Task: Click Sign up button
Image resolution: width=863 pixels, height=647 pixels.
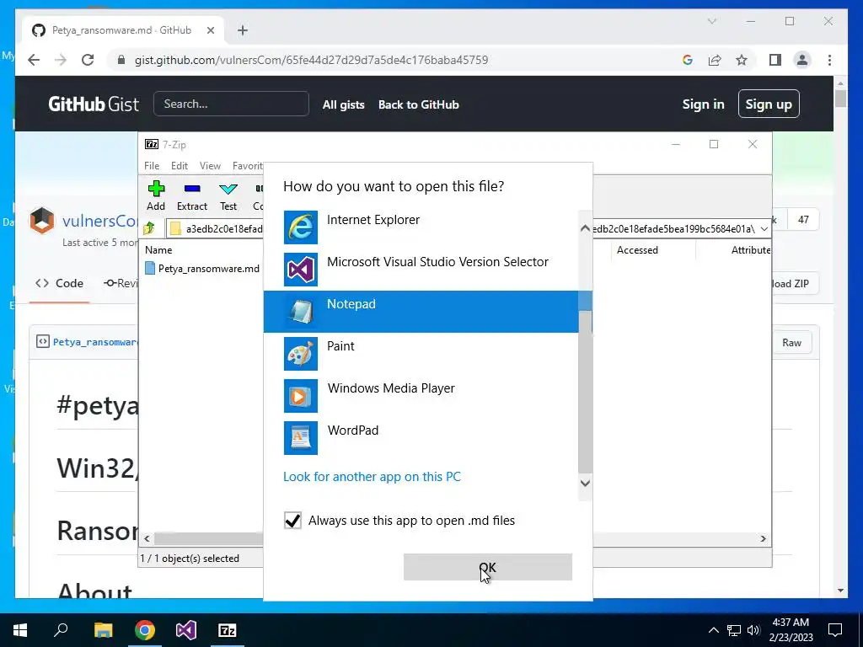Action: [x=769, y=104]
